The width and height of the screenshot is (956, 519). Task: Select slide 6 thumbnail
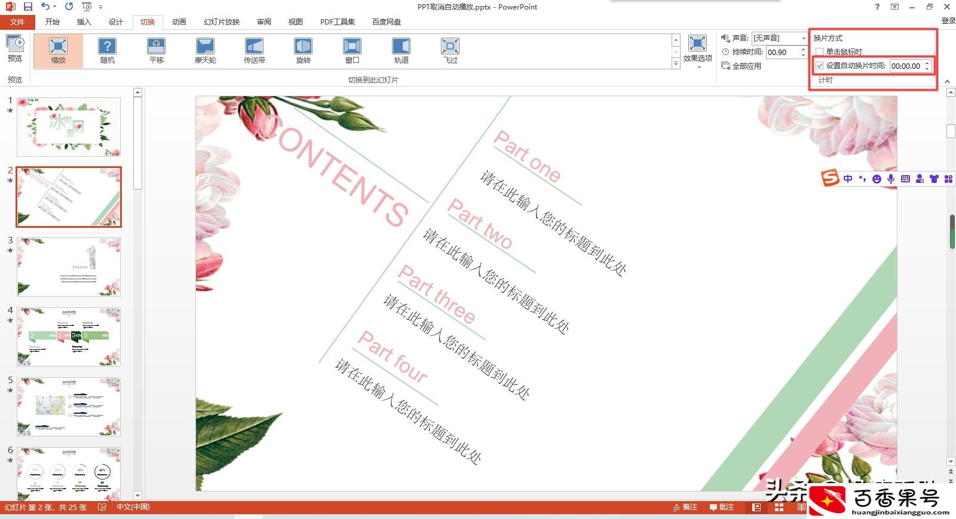tap(69, 474)
